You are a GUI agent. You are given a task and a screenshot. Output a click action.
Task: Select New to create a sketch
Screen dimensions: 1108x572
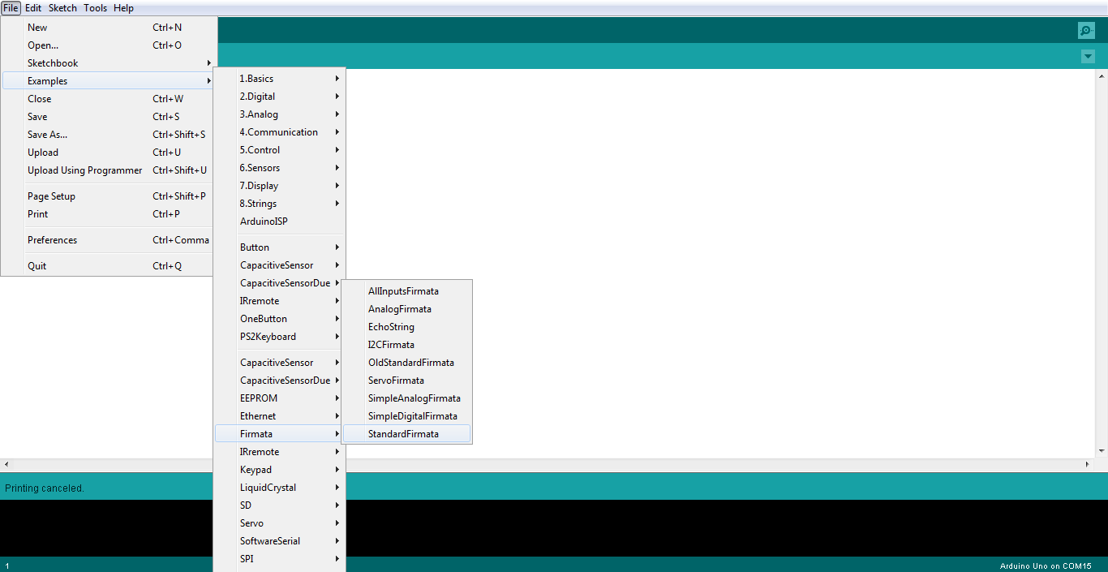(37, 27)
